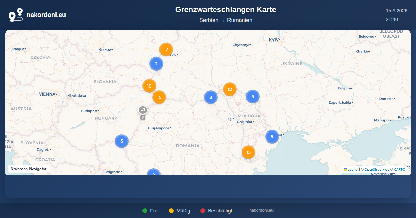This screenshot has width=416, height=218.
Task: Open the OpenStreetMap attribution link
Action: click(x=377, y=170)
